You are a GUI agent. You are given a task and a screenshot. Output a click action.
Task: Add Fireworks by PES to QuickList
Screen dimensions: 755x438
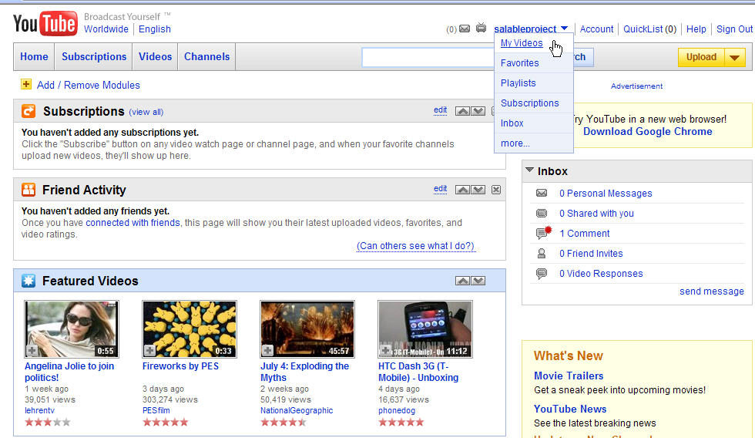click(x=149, y=351)
